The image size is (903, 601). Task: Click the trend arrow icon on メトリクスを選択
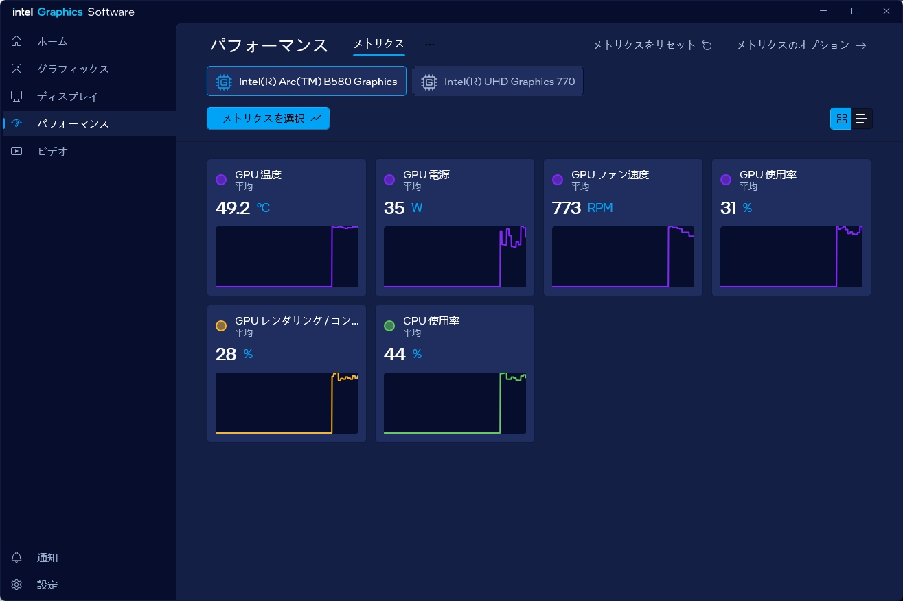316,118
